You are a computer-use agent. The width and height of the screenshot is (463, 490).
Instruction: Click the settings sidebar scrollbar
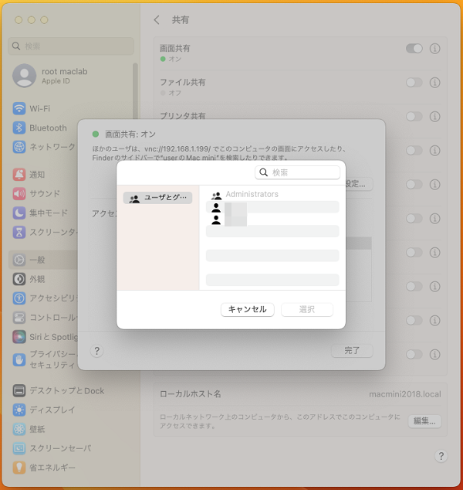(135, 90)
